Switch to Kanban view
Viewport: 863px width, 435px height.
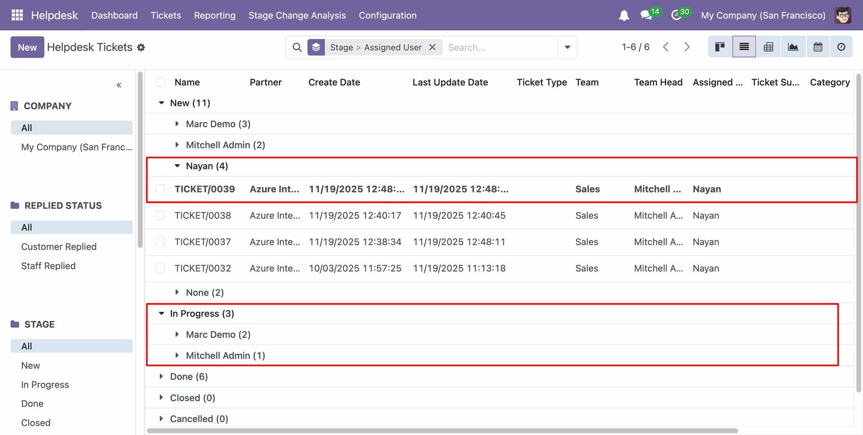(720, 47)
